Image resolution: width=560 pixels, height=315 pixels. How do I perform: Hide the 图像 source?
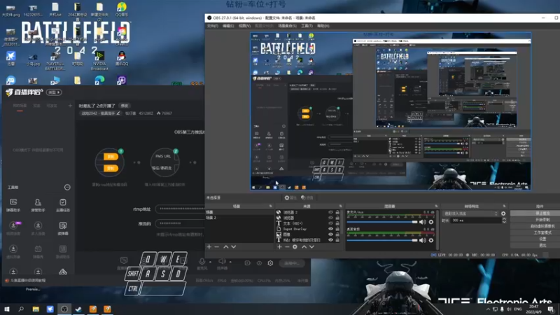coord(330,234)
